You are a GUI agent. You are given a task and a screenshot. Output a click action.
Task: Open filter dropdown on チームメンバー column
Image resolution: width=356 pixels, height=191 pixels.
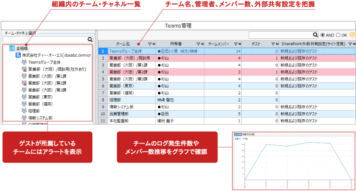pos(236,44)
